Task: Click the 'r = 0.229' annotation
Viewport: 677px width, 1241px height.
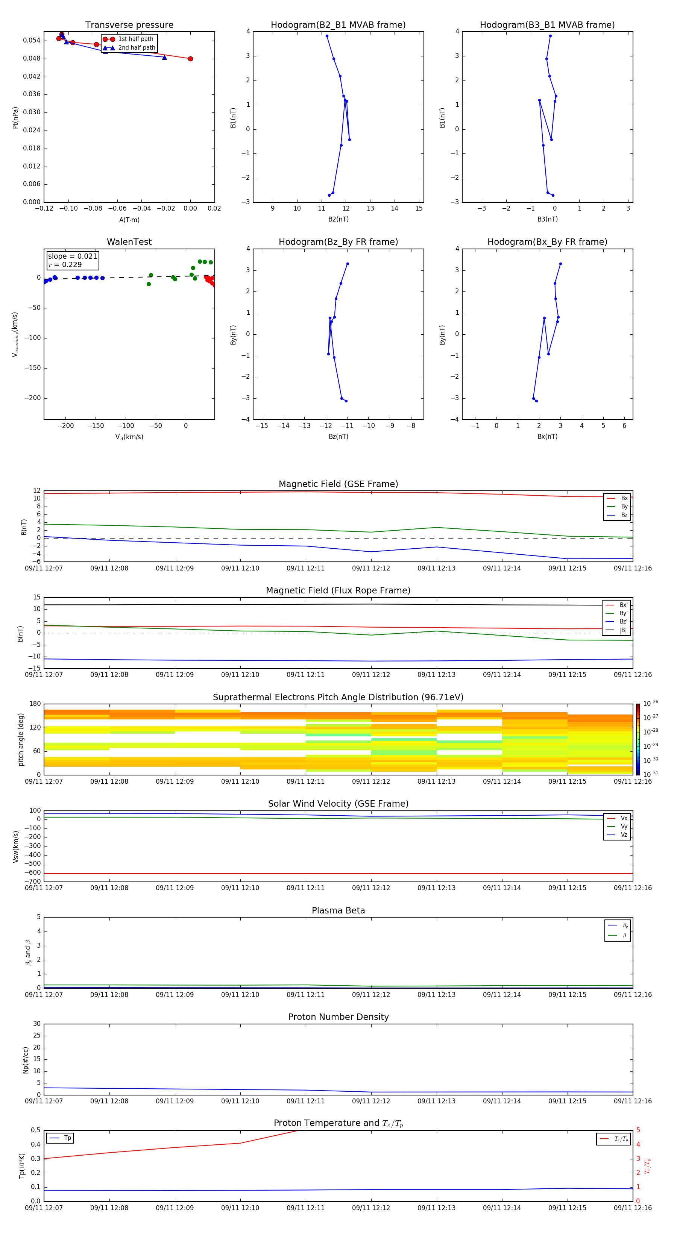Action: click(65, 264)
